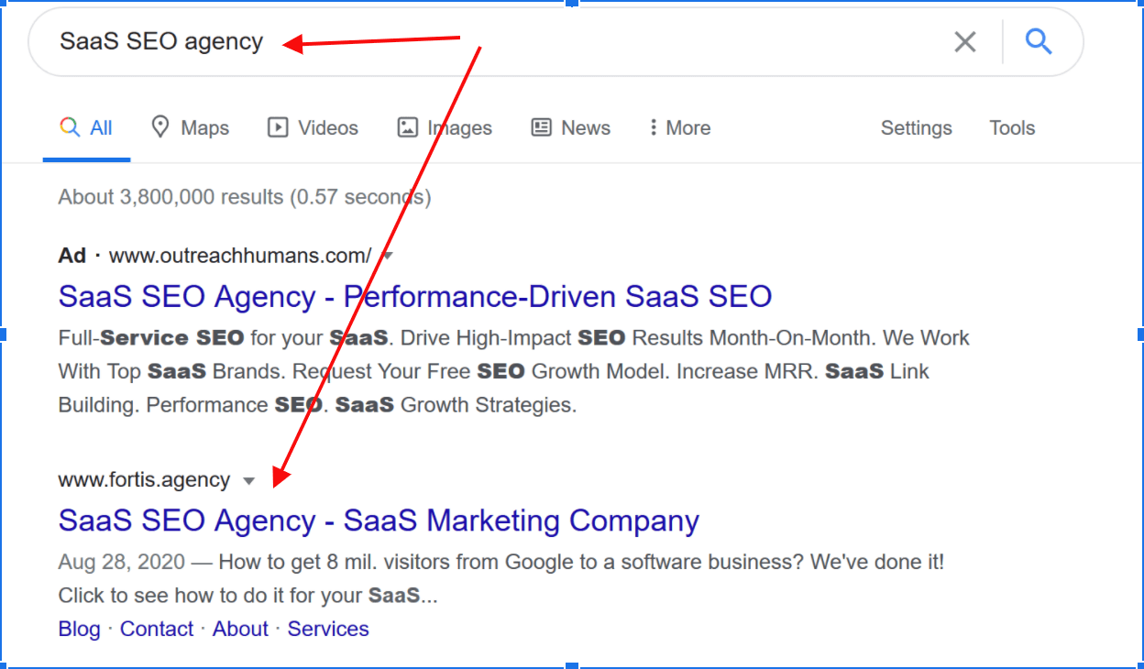
Task: Click the Maps pin icon
Action: (160, 127)
